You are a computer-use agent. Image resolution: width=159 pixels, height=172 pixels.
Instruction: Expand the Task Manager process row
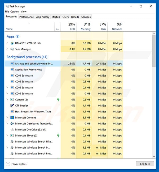[7, 49]
